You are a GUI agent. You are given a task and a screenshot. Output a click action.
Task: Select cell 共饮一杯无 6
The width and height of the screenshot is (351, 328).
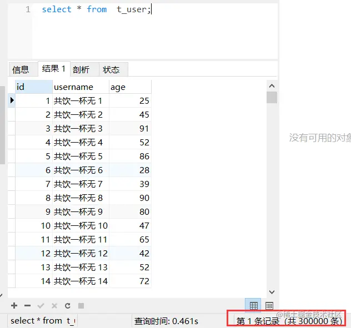[x=81, y=170]
